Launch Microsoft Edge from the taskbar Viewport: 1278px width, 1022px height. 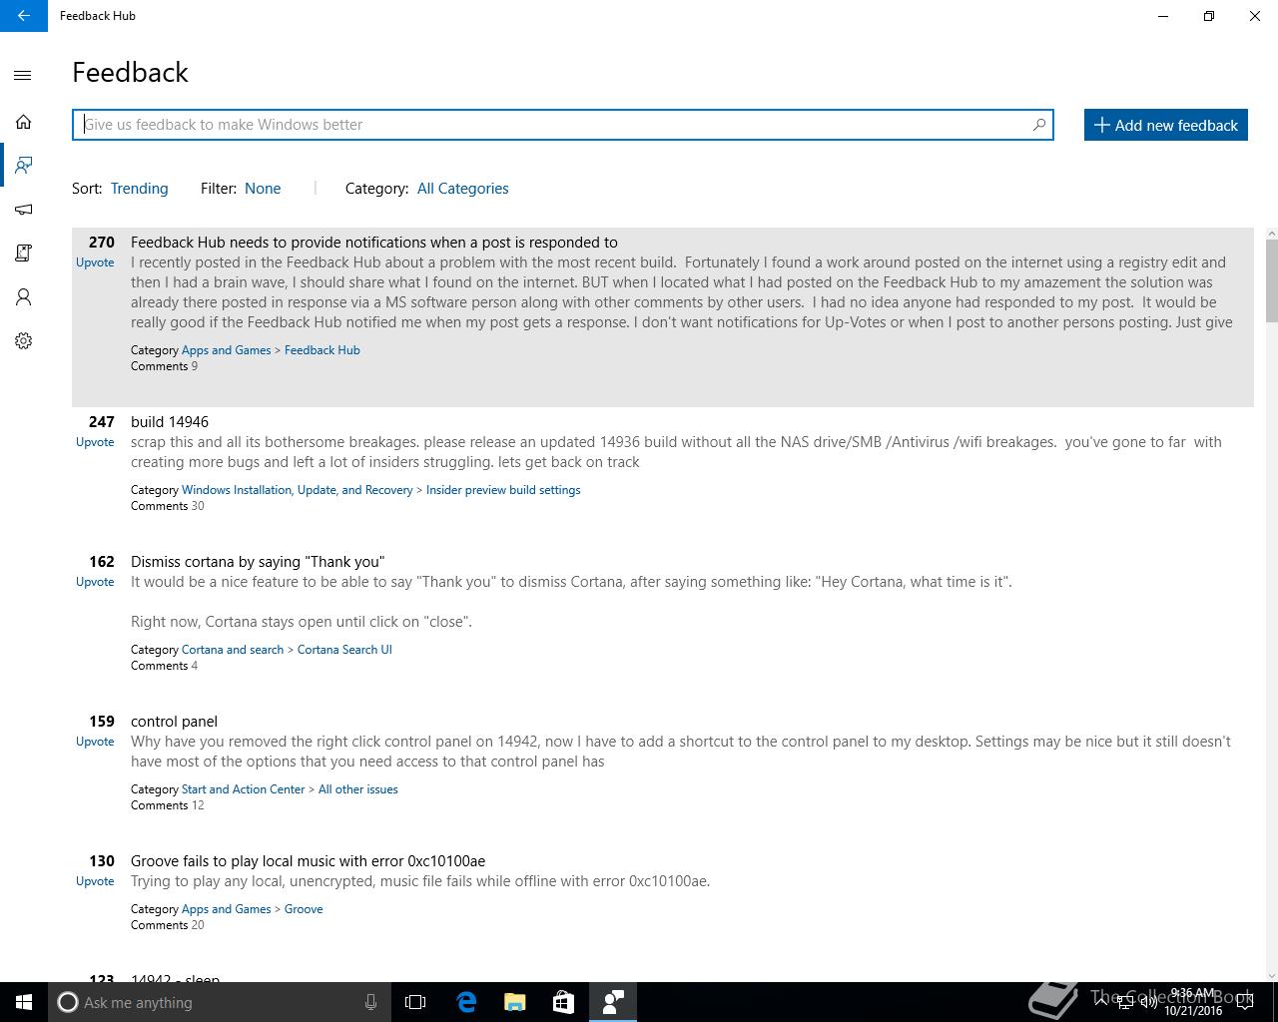pos(465,1002)
